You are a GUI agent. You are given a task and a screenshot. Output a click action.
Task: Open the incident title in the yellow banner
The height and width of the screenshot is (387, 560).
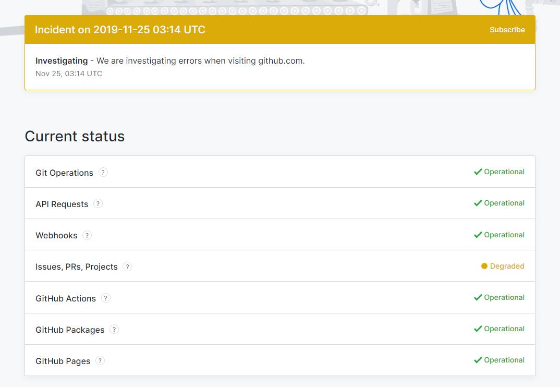point(120,30)
